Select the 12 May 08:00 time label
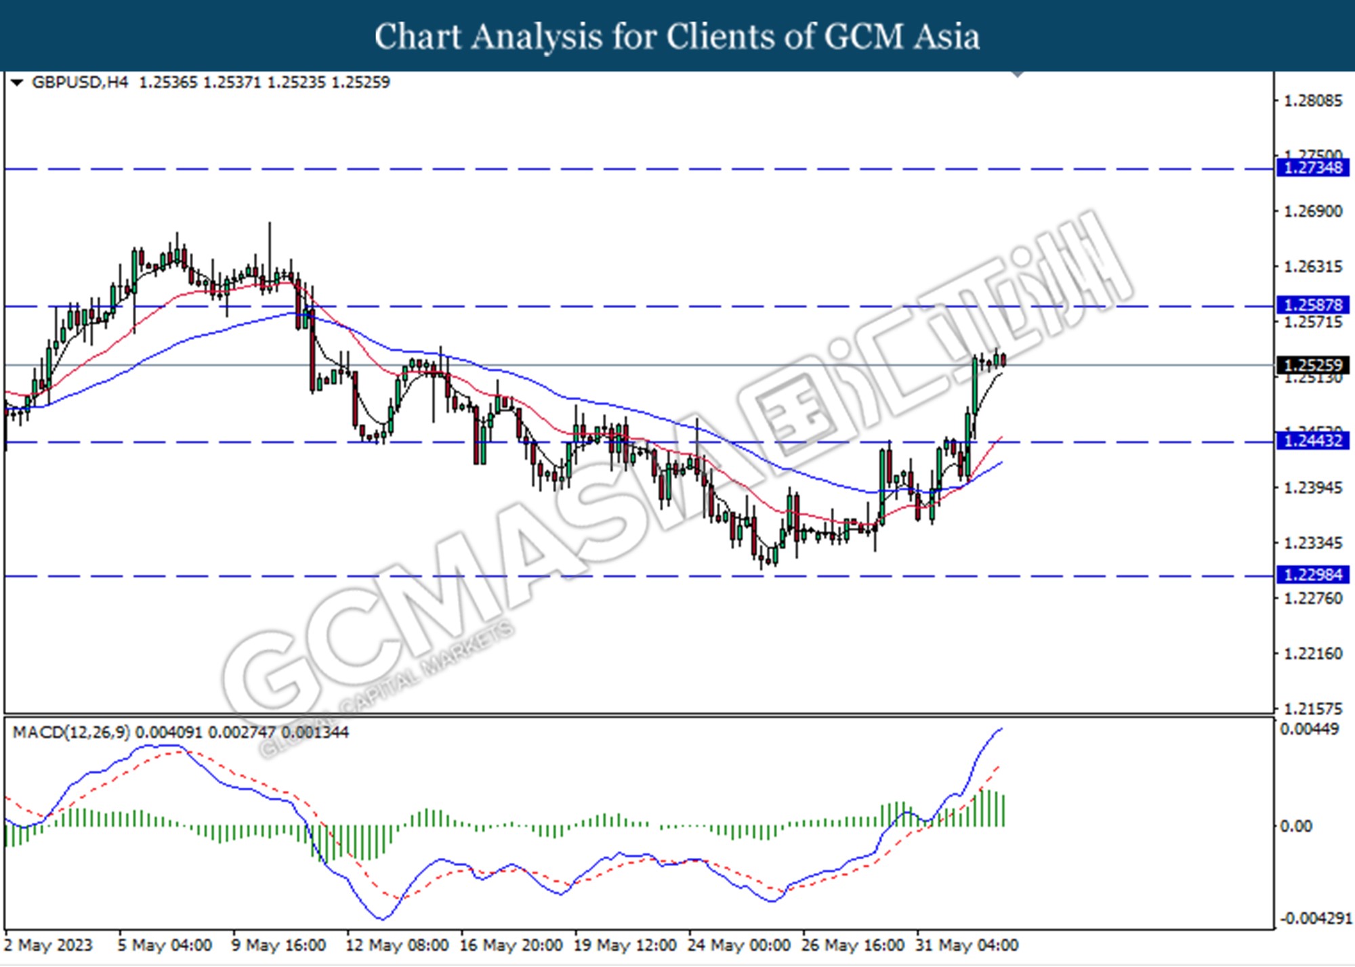1355x967 pixels. (x=397, y=945)
